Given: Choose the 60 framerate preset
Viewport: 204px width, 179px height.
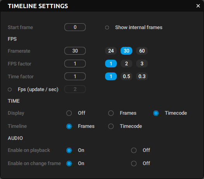Looking at the screenshot, I should 142,51.
